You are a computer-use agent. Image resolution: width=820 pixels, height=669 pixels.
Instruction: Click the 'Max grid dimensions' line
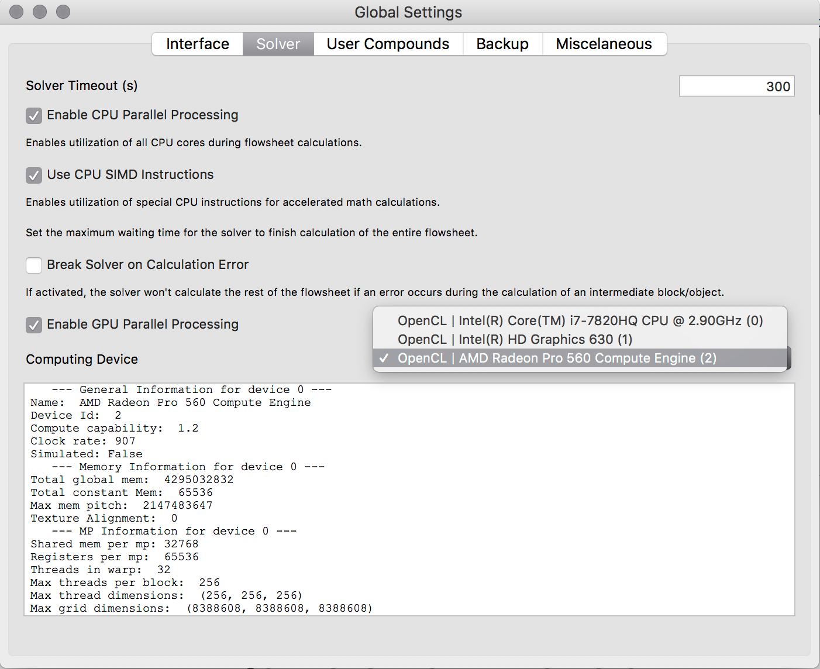coord(202,608)
